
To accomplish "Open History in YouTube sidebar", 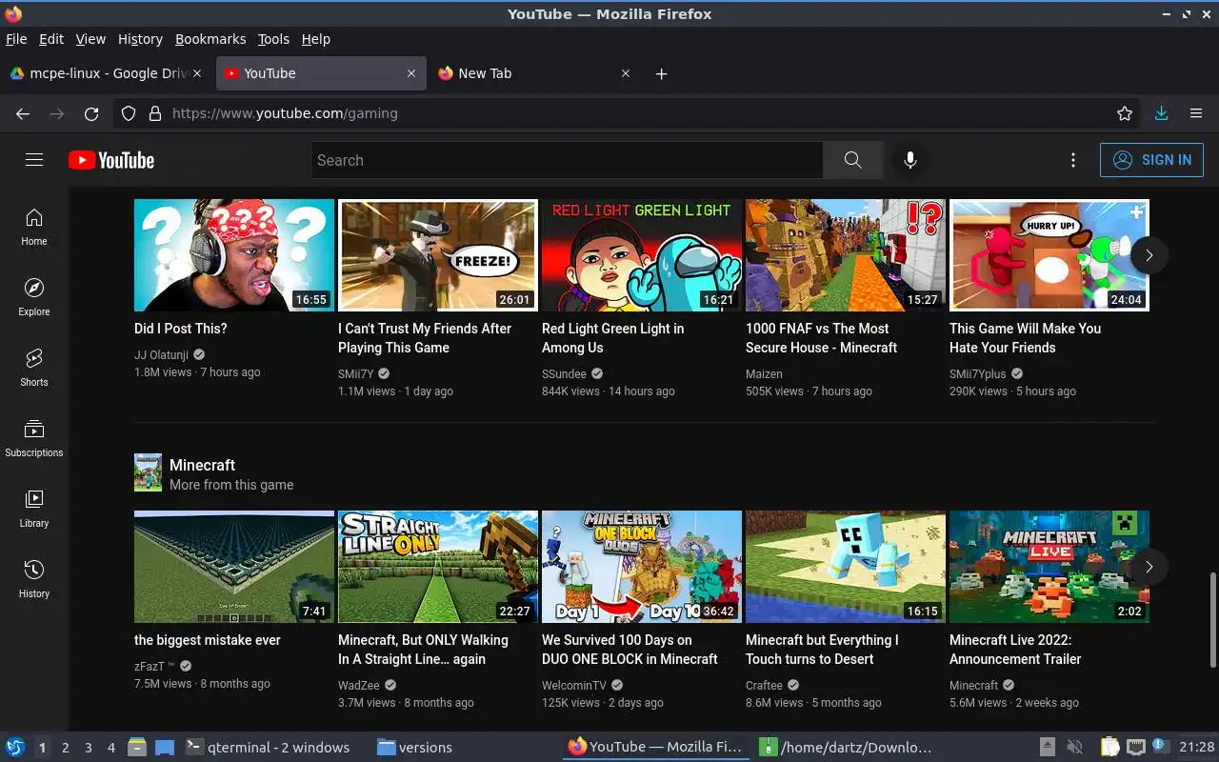I will [34, 579].
